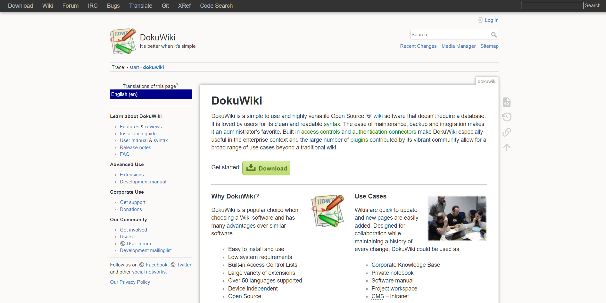Open the Recent Changes link

click(x=418, y=46)
